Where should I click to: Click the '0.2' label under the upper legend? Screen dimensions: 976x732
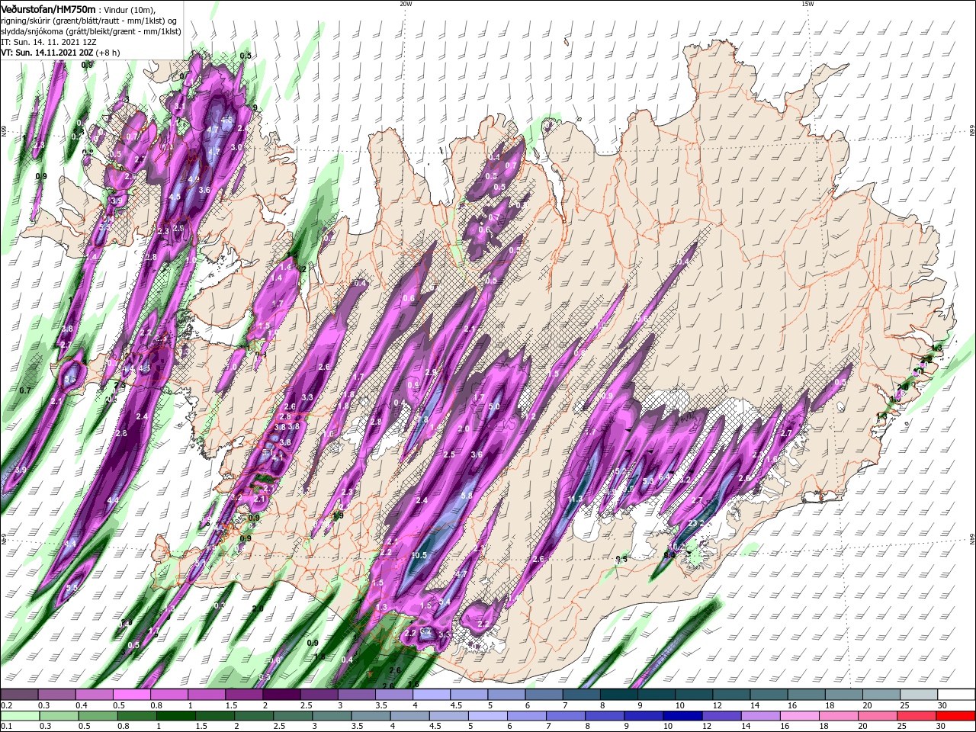6,705
